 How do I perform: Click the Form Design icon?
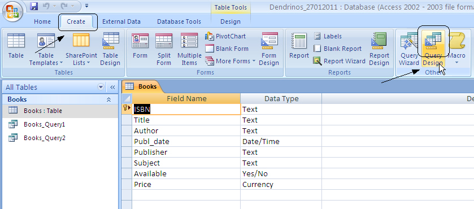pos(269,49)
